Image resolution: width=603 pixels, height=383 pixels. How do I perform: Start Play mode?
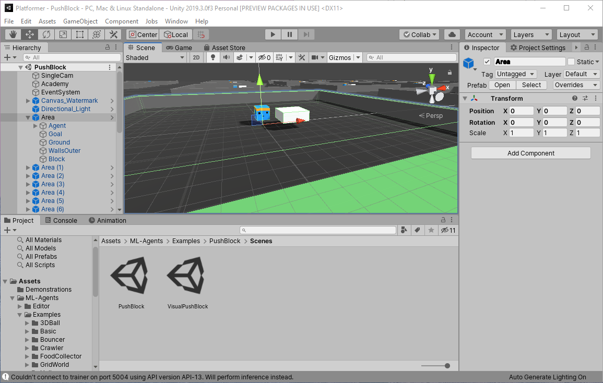tap(273, 34)
